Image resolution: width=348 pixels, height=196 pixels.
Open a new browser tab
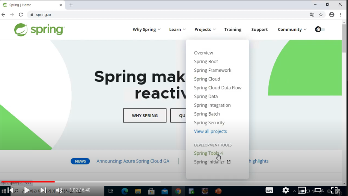click(71, 5)
